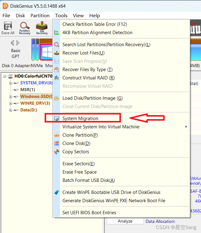Expand the Data(D:) tree node
Viewport: 201px width, 233px height.
click(x=10, y=110)
